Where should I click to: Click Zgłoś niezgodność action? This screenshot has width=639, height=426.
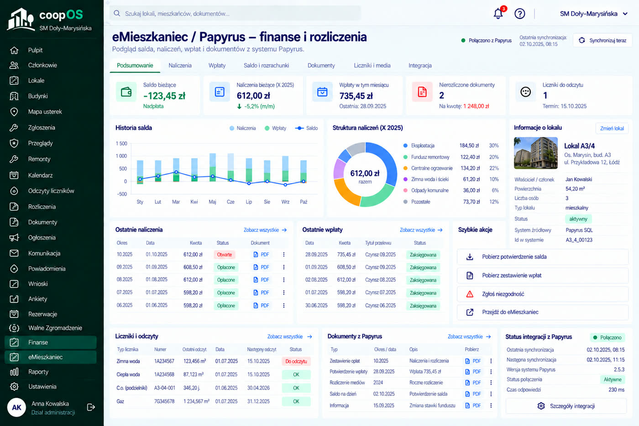click(543, 294)
